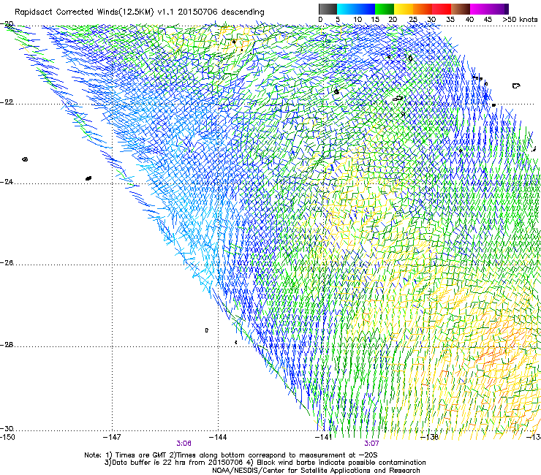Viewport: 541px width, 475px height.
Task: Click the gray 0-5 knots legend swatch
Action: click(328, 9)
